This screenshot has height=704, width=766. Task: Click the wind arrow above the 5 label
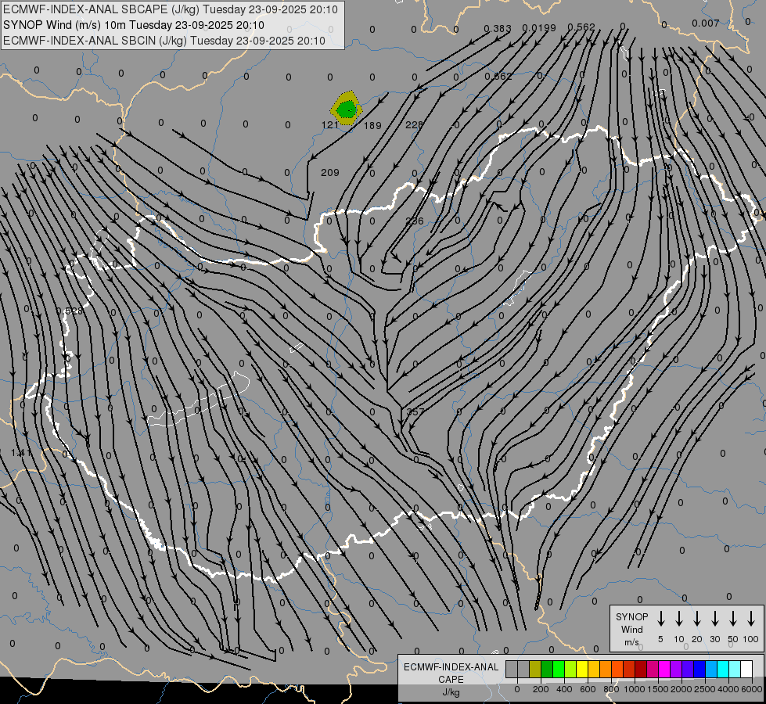(660, 619)
